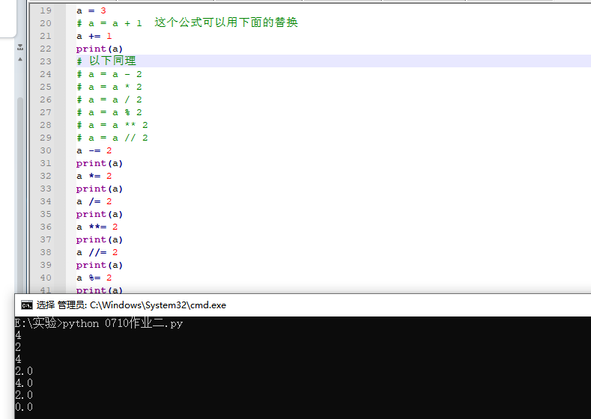The width and height of the screenshot is (591, 419).
Task: Click the code line 'a %= 2'
Action: tap(94, 278)
